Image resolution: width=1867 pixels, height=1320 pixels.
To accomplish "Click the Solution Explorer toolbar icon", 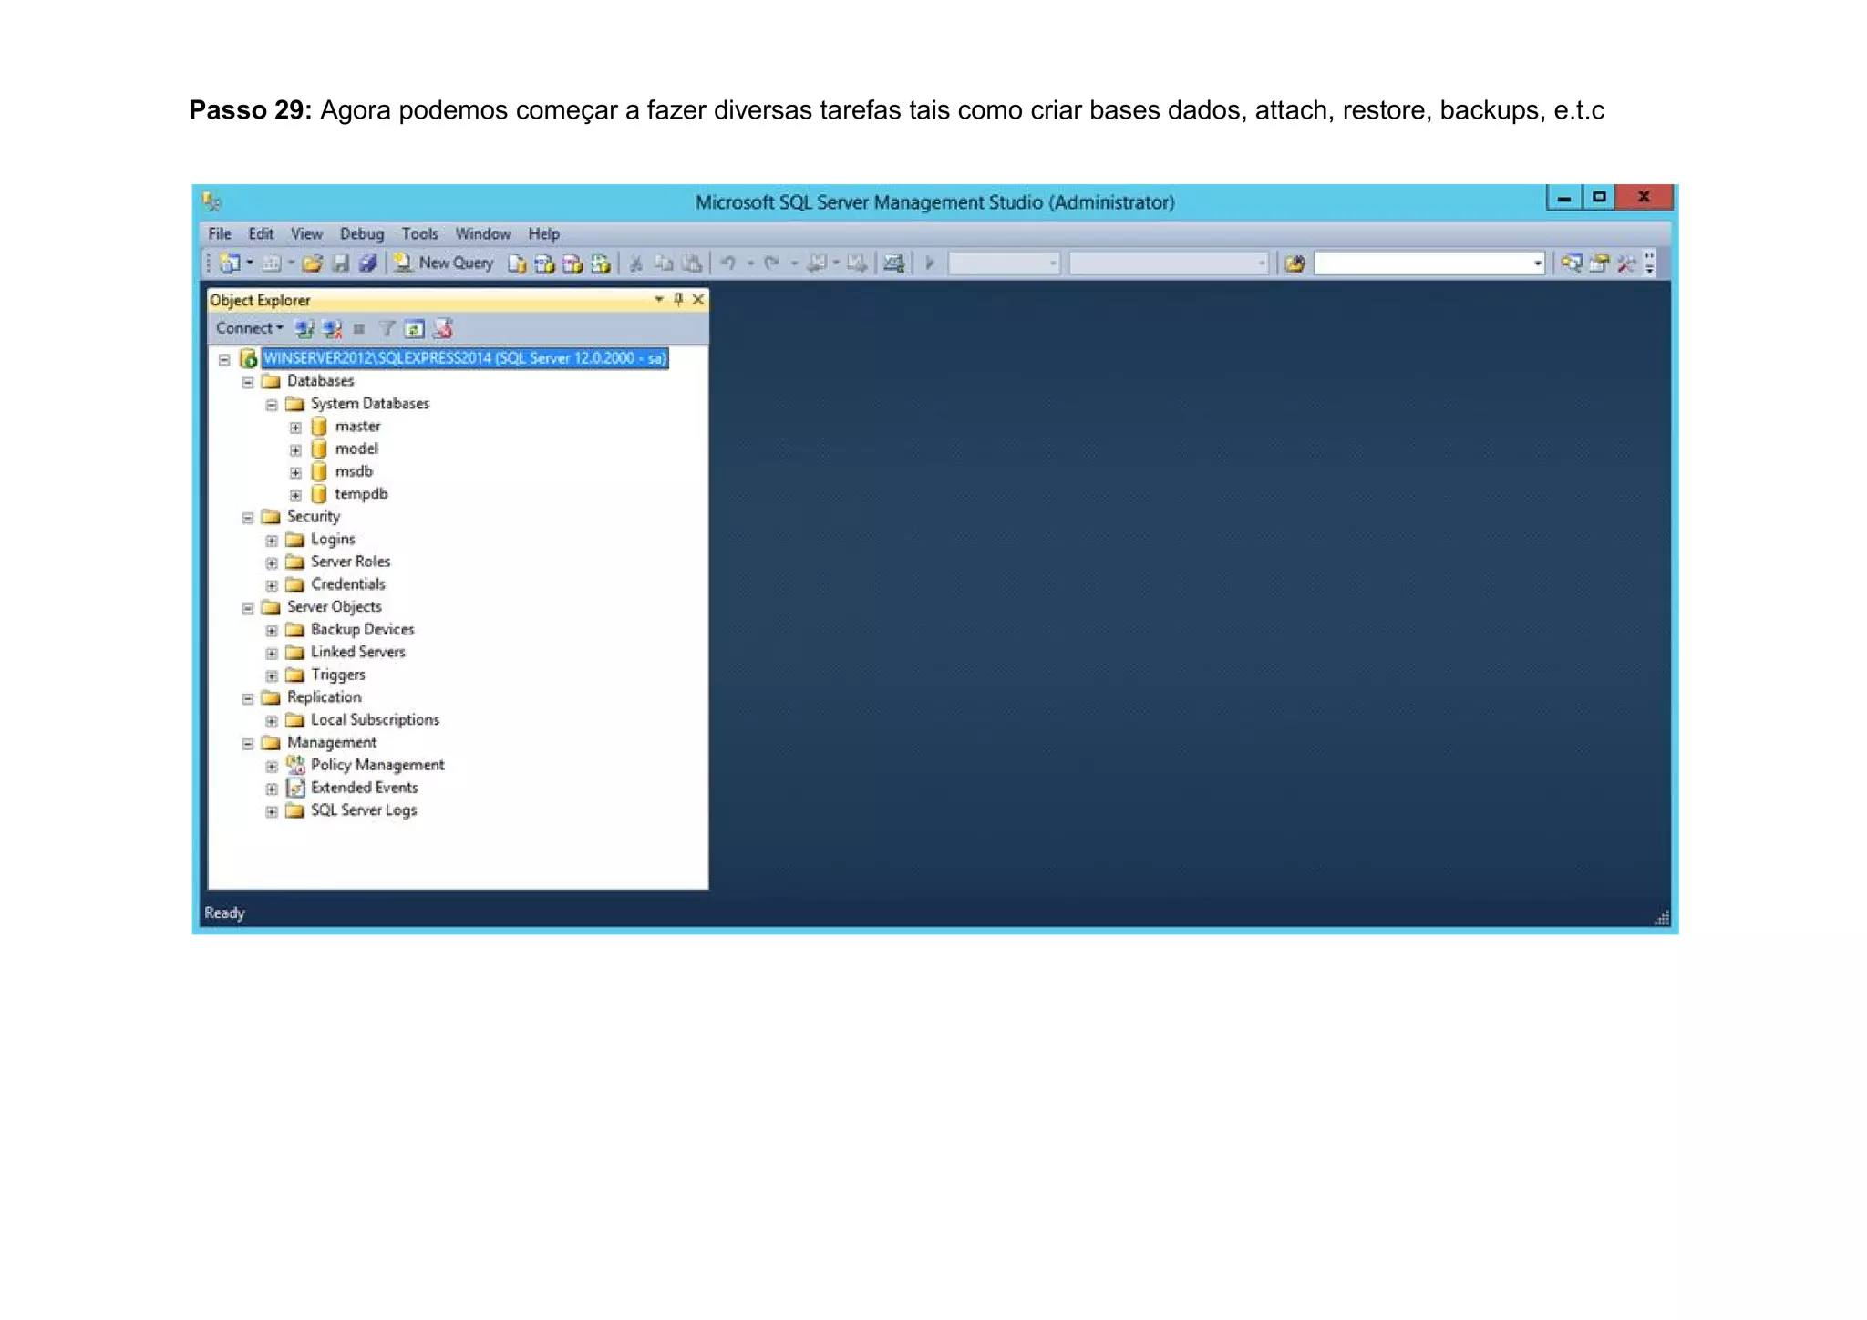I will pos(1571,264).
